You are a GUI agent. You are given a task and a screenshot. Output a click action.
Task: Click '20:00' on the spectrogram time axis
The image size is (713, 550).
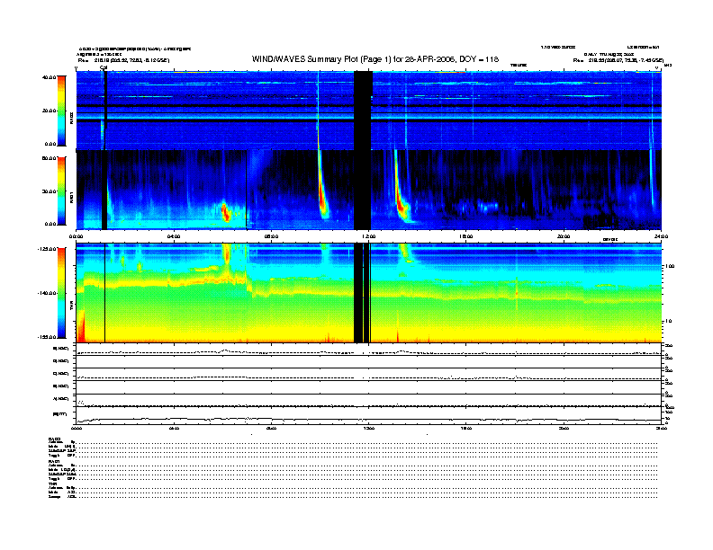coord(564,236)
